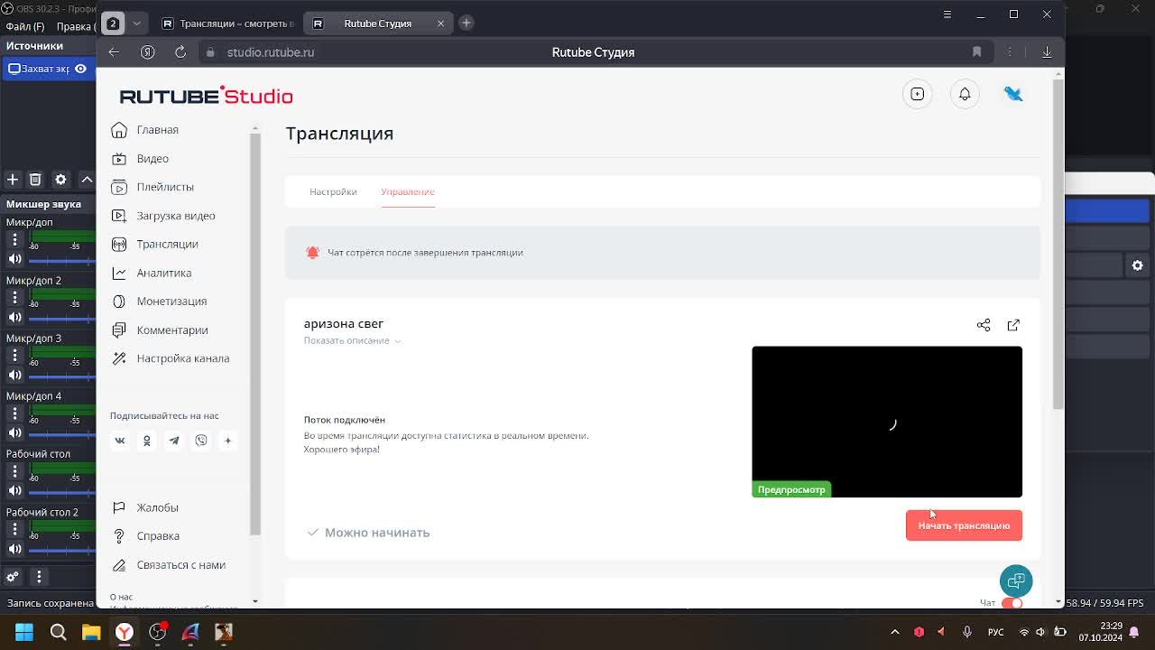The height and width of the screenshot is (650, 1155).
Task: Click Начать трансляцию button
Action: pos(964,525)
